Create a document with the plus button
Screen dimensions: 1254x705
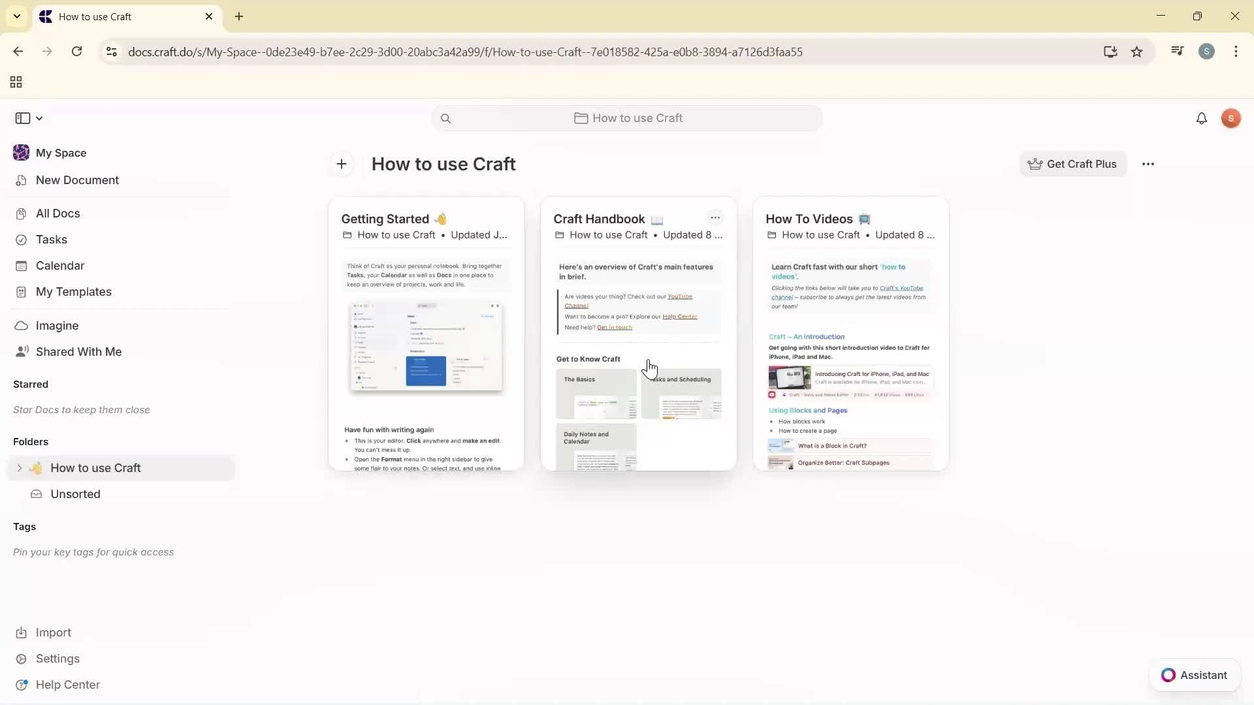342,164
